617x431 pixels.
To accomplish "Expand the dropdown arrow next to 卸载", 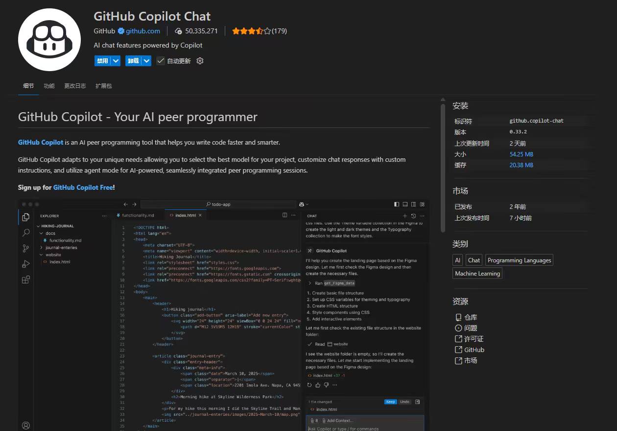I will click(x=146, y=61).
